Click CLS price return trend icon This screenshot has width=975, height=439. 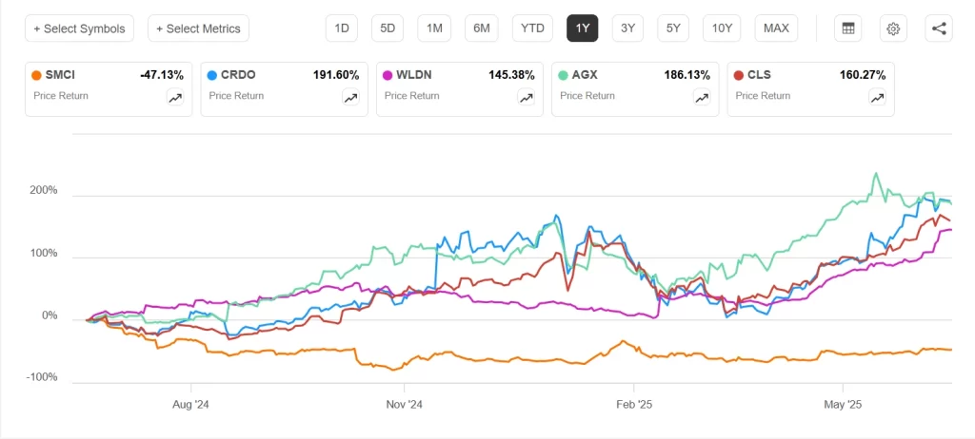point(876,97)
